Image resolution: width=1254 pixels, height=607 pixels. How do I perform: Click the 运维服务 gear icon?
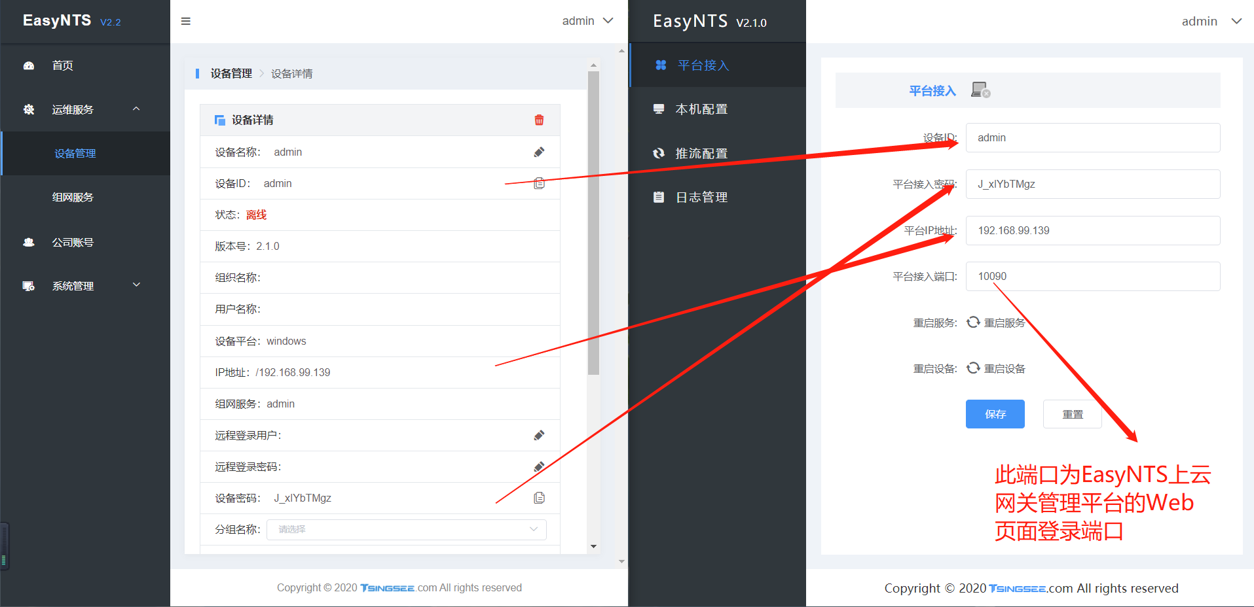pos(29,109)
